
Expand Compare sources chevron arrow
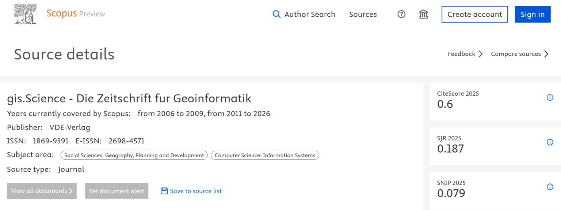546,54
